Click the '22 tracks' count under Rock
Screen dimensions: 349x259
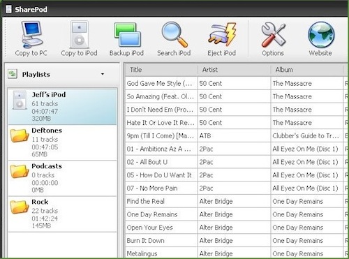(45, 211)
